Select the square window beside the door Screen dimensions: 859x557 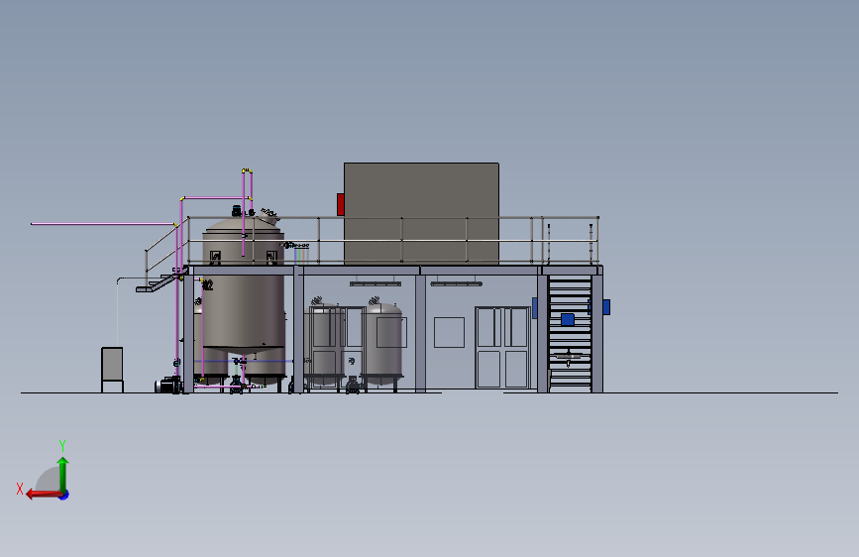449,332
